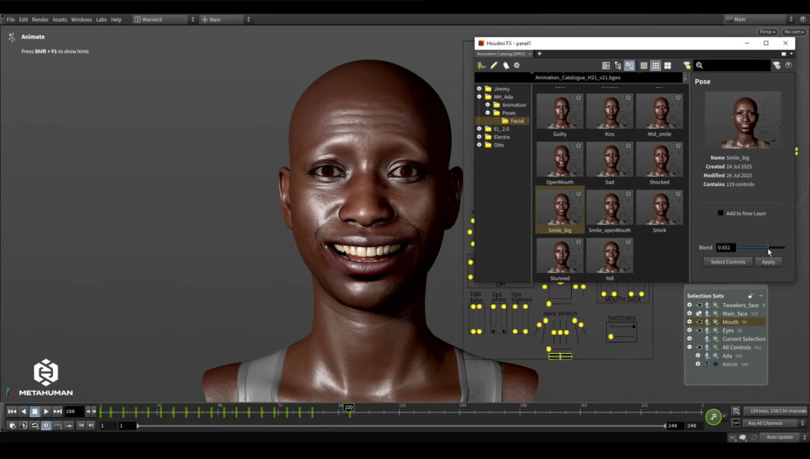
Task: Click the Apply button in Pose panel
Action: point(768,262)
